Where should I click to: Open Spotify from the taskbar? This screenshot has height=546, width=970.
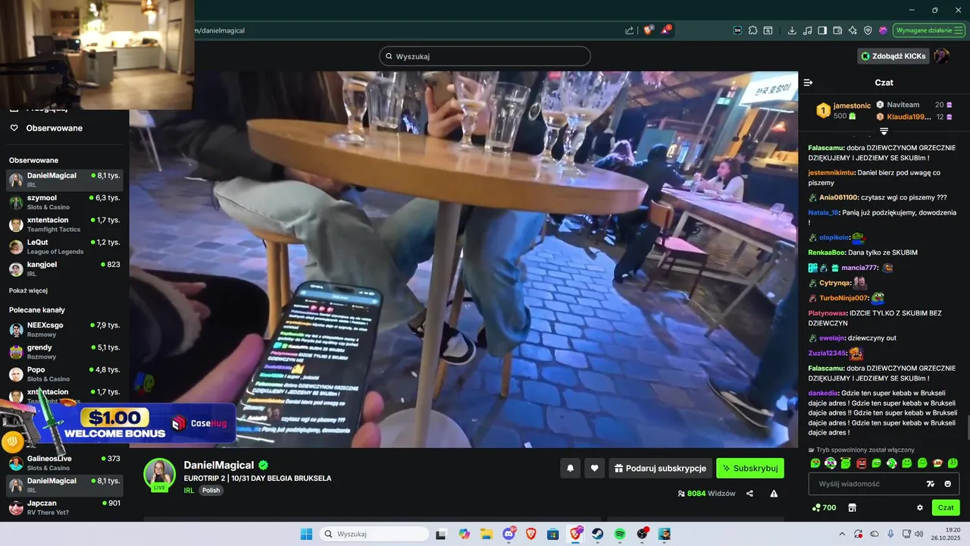620,534
